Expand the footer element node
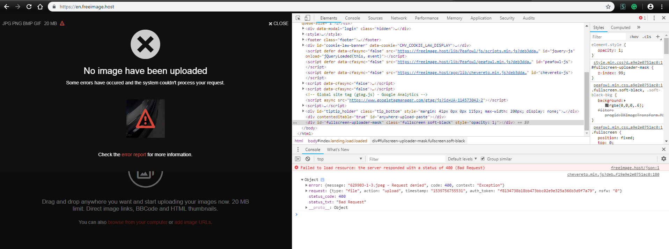The image size is (669, 249). click(x=303, y=40)
